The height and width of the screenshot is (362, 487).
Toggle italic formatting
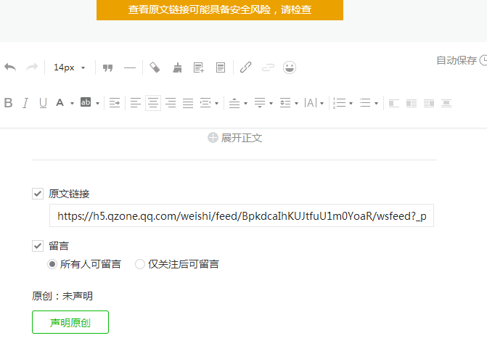pyautogui.click(x=25, y=103)
